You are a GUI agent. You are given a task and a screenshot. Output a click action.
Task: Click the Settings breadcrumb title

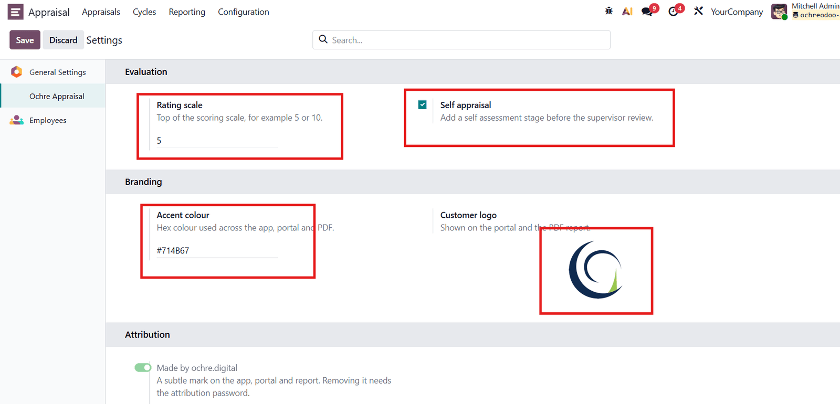click(x=104, y=40)
